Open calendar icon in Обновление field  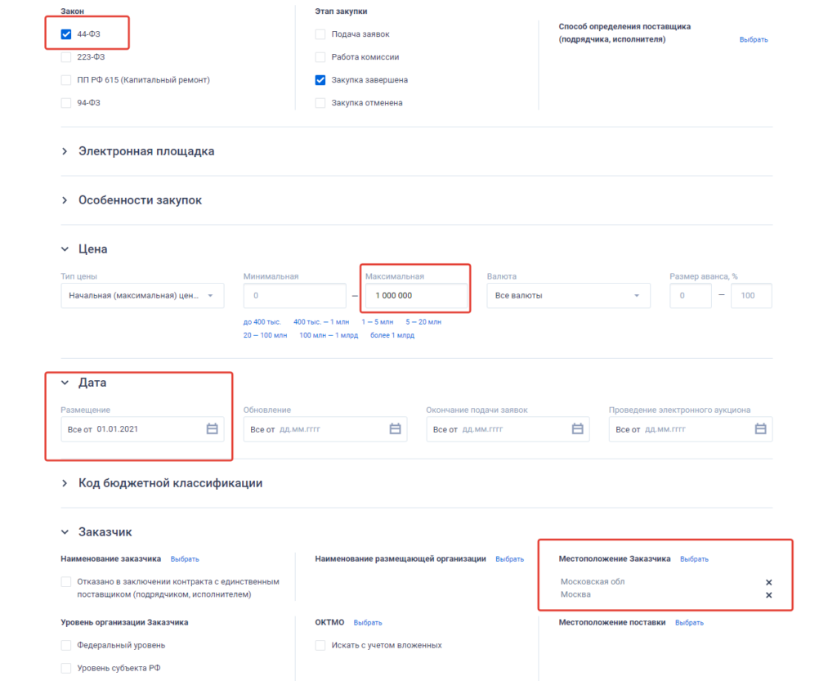tap(395, 429)
